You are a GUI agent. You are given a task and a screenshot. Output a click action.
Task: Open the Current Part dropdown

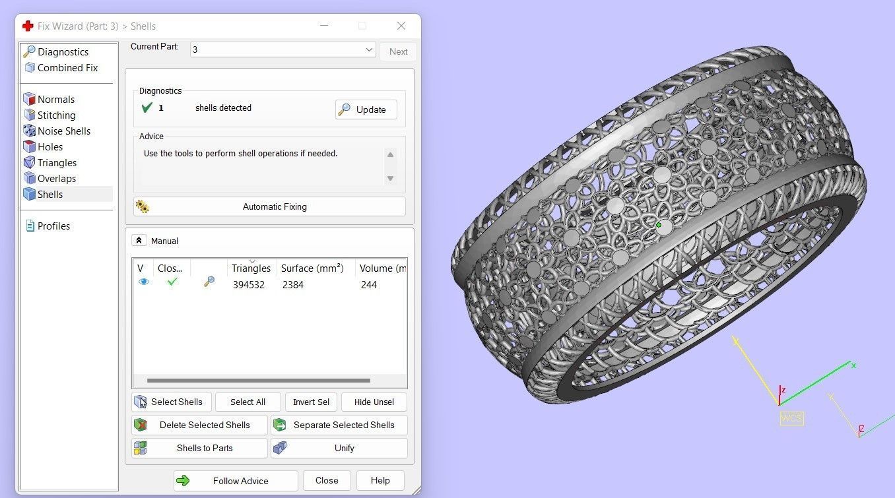coord(369,50)
